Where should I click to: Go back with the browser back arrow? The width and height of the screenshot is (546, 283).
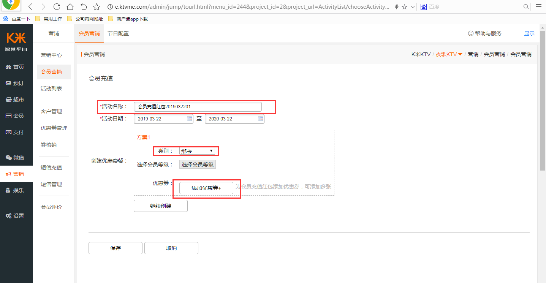point(31,7)
